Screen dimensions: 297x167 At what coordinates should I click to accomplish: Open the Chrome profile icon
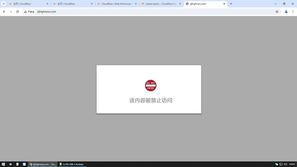(x=286, y=12)
